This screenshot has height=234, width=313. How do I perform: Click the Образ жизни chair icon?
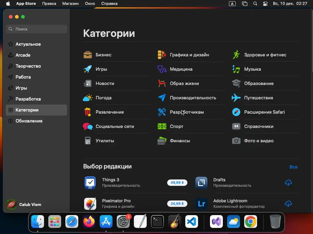click(x=162, y=83)
